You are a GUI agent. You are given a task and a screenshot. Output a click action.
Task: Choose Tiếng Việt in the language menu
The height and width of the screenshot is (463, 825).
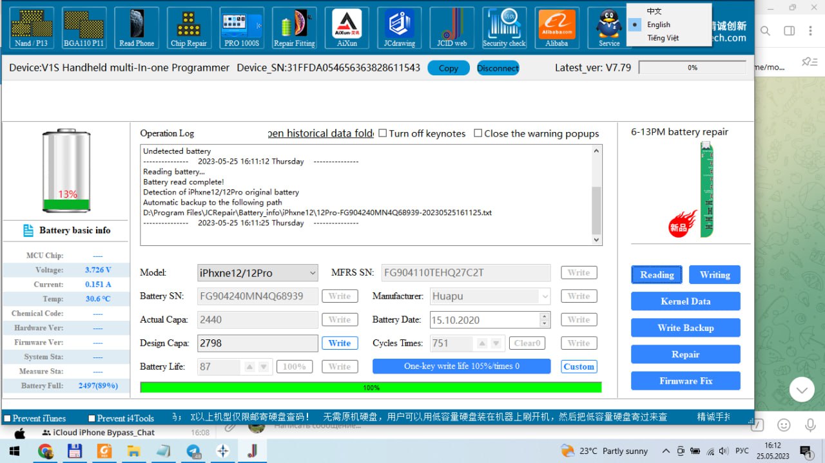(x=663, y=38)
